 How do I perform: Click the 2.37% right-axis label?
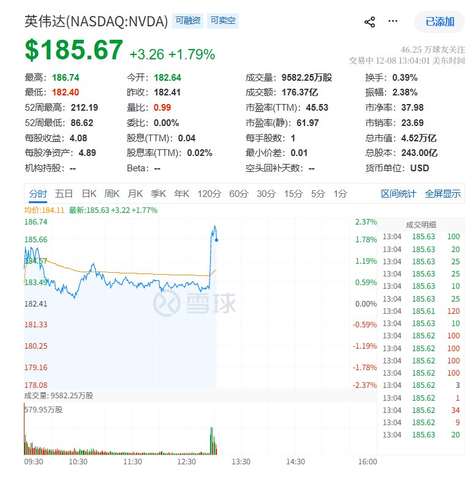click(366, 222)
